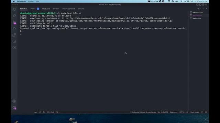Screen dimensions: 220x123
Task: Open the play-circle icon view in activity bar
Action: (x=14, y=47)
